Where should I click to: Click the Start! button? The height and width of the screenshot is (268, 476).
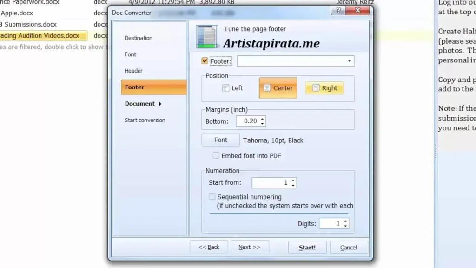point(307,248)
